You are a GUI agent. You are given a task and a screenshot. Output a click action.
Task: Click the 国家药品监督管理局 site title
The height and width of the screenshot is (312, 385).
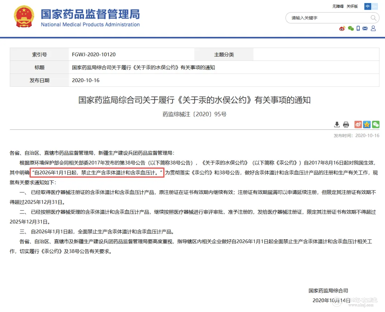90,15
